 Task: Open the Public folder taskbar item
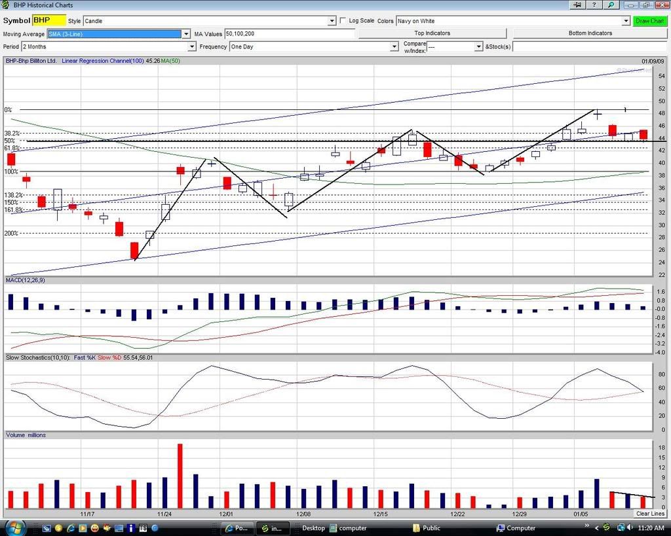tap(426, 528)
